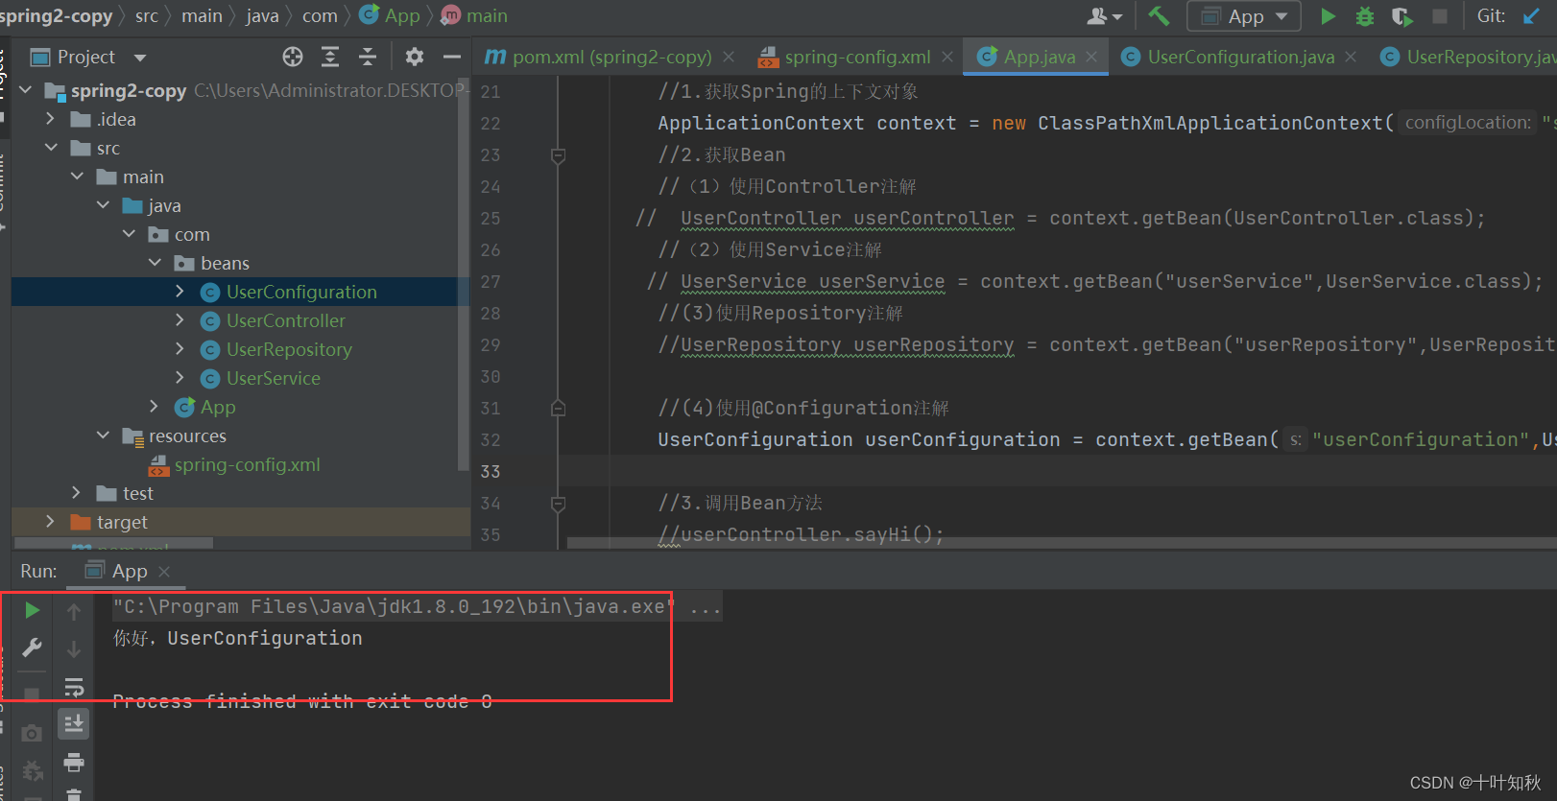
Task: Print console output with printer icon
Action: pyautogui.click(x=74, y=763)
